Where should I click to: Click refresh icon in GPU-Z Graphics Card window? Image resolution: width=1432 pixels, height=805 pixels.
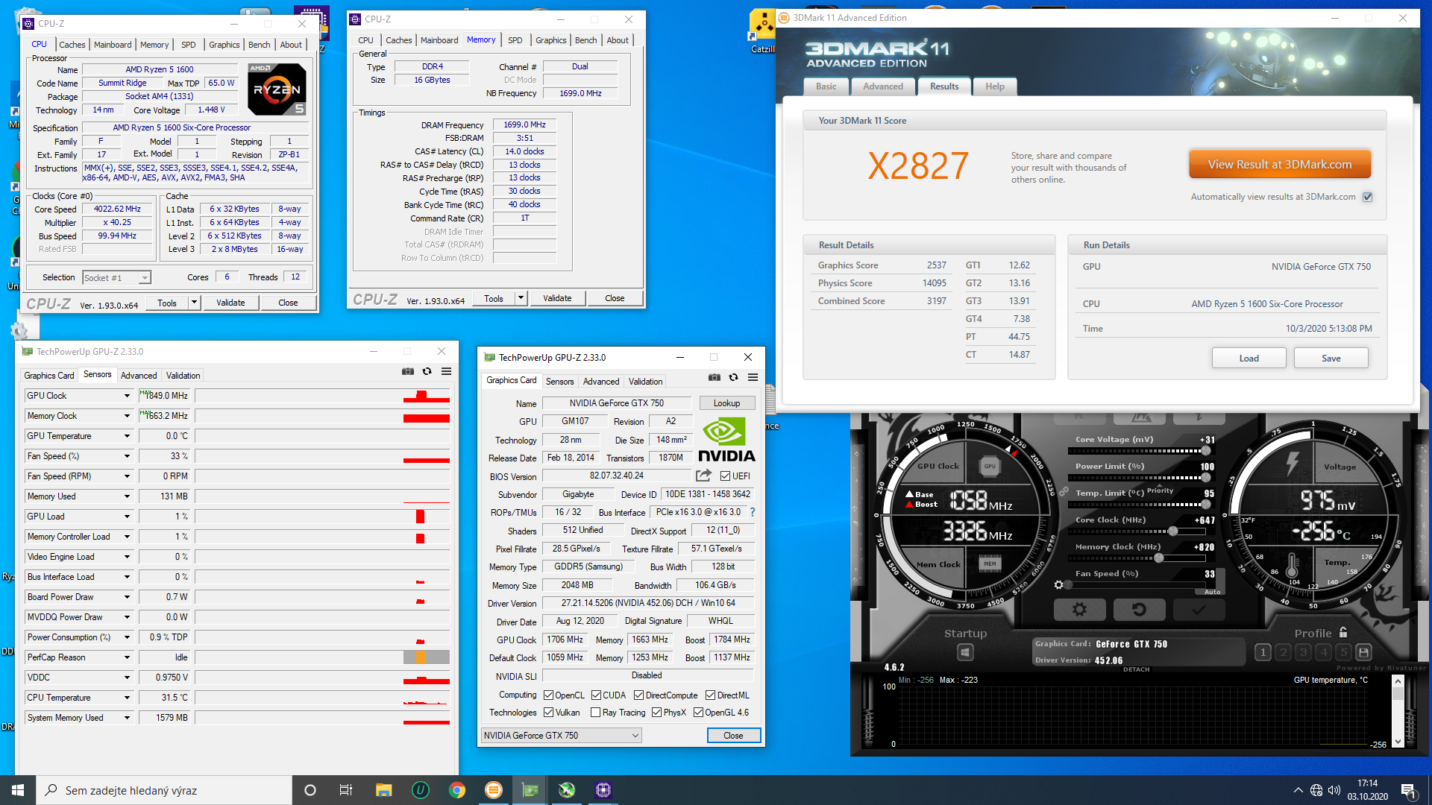pos(734,377)
